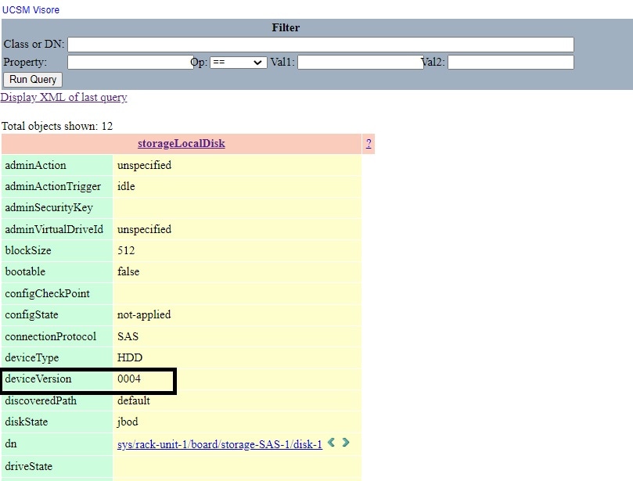Viewport: 633px width, 481px height.
Task: Click the Total objects shown: 12 text
Action: [57, 126]
